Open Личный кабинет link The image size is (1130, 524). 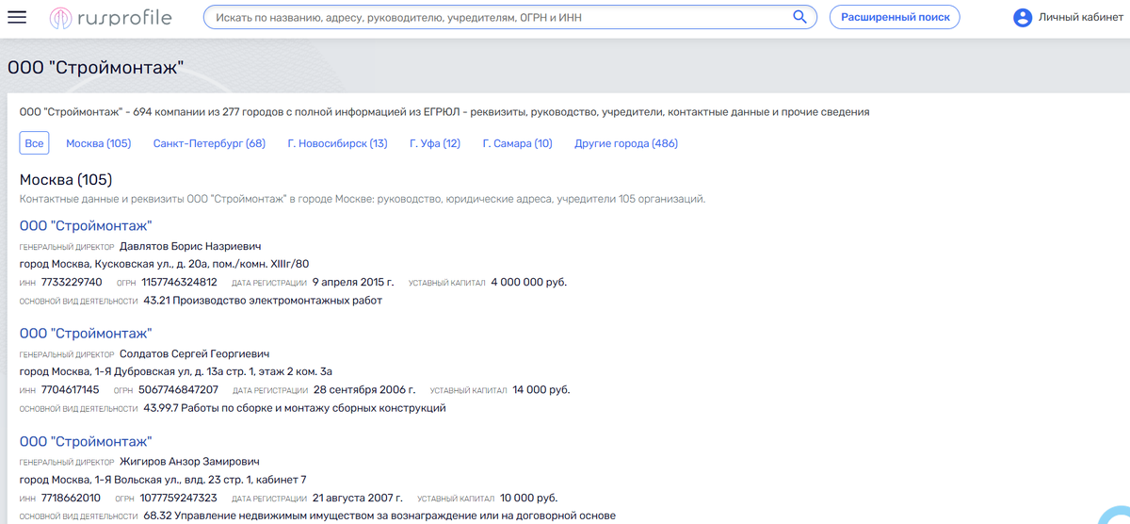pyautogui.click(x=1081, y=17)
